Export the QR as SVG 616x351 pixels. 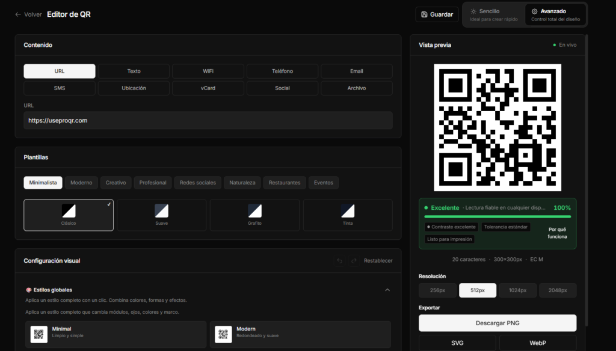pos(457,343)
